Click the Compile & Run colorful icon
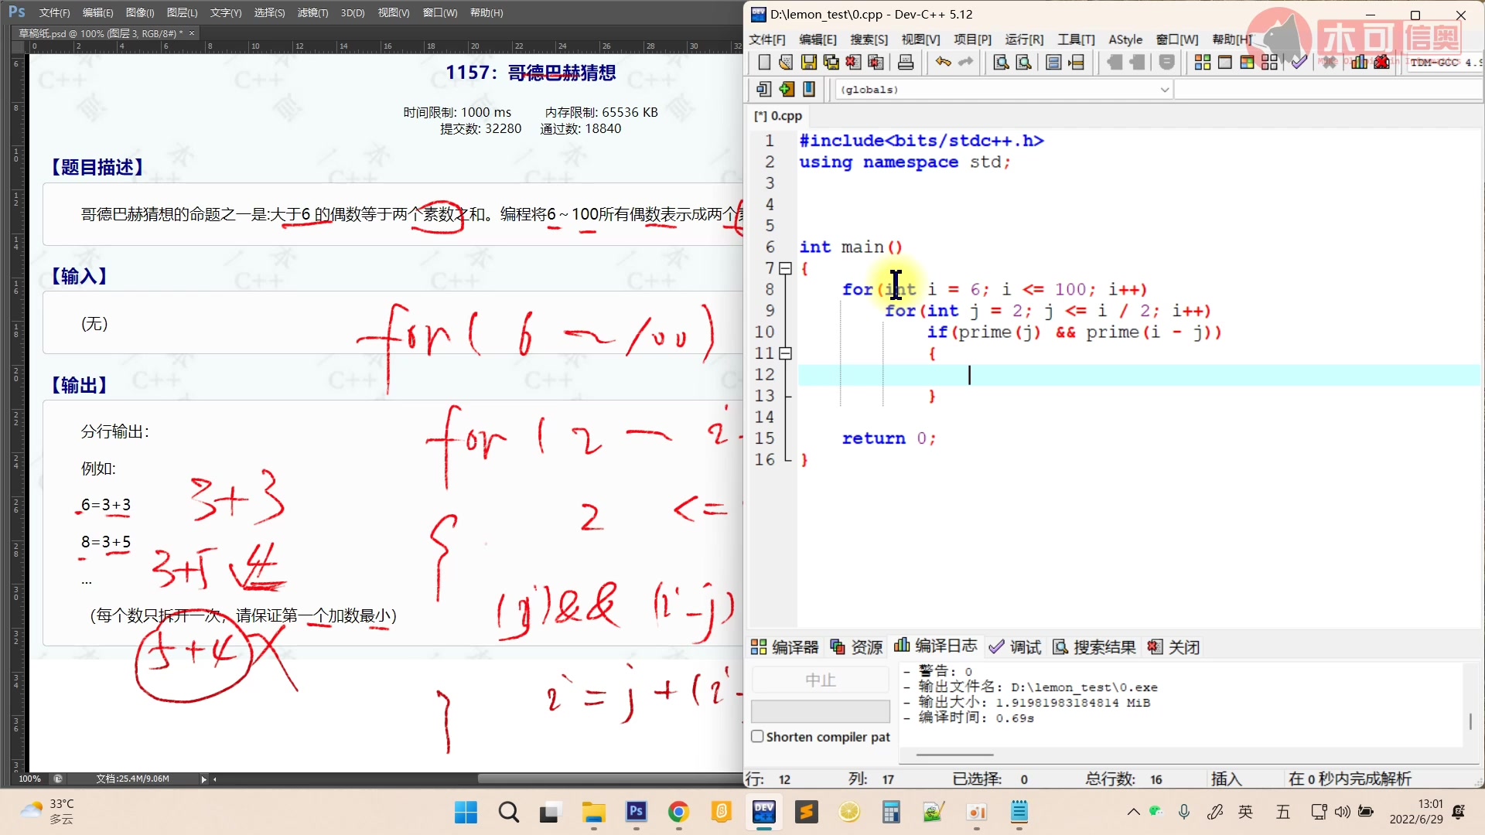The width and height of the screenshot is (1485, 835). 1247,63
